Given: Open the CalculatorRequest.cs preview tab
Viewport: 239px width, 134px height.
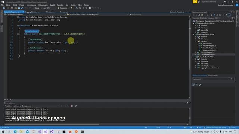Looking at the screenshot, I should pyautogui.click(x=177, y=12).
